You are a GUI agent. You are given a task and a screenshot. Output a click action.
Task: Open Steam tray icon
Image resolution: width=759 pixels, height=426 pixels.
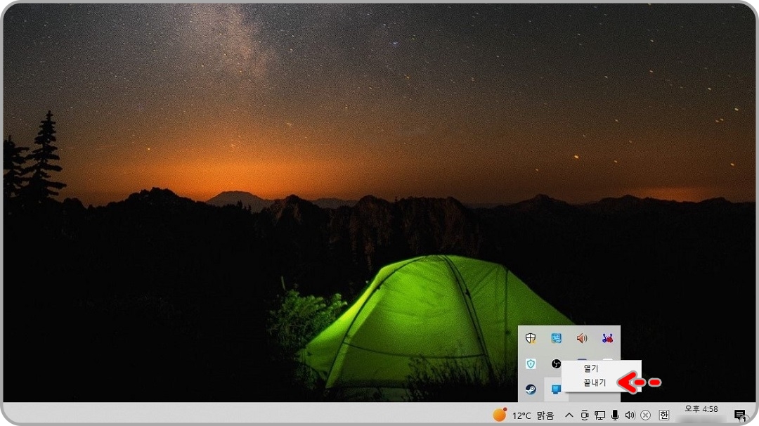pyautogui.click(x=531, y=389)
